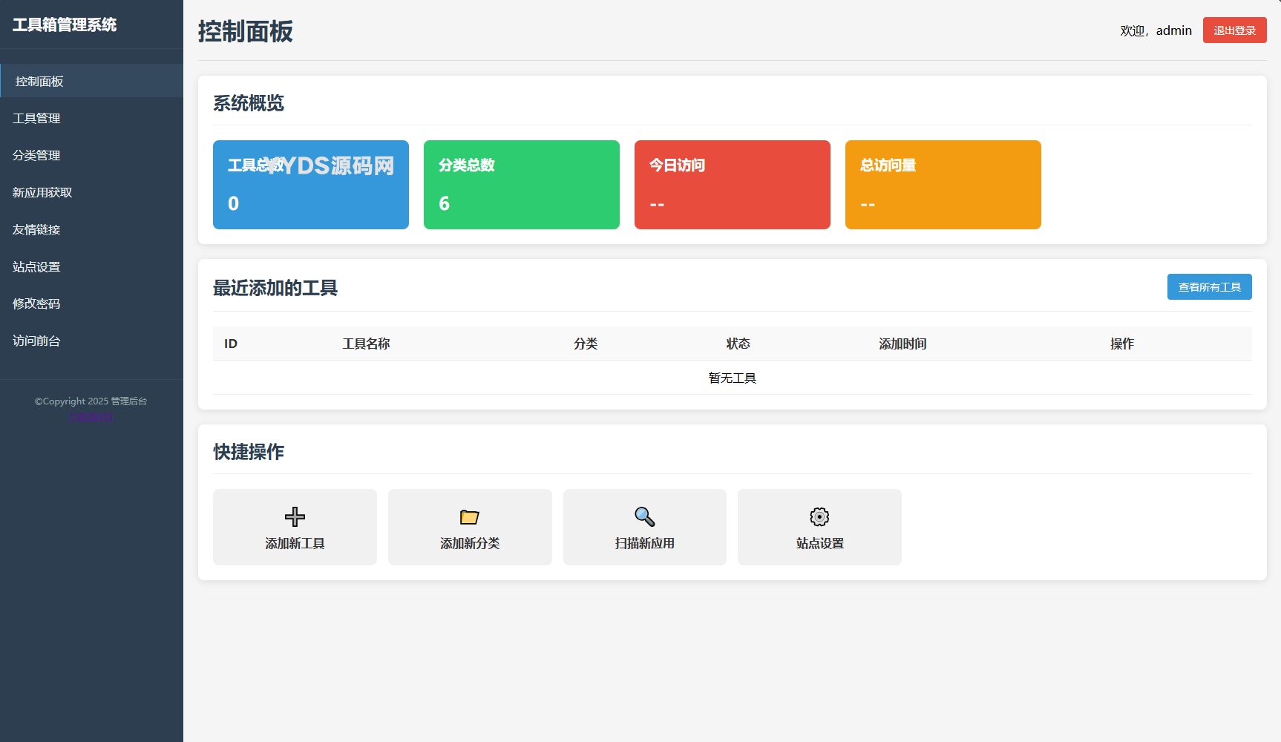Click the 工具箱管理系统 sidebar title

point(65,25)
